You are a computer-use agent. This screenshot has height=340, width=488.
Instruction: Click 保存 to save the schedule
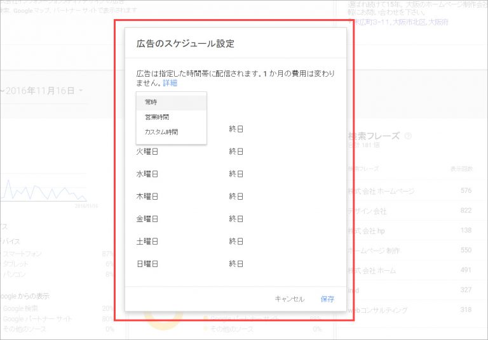[x=327, y=299]
